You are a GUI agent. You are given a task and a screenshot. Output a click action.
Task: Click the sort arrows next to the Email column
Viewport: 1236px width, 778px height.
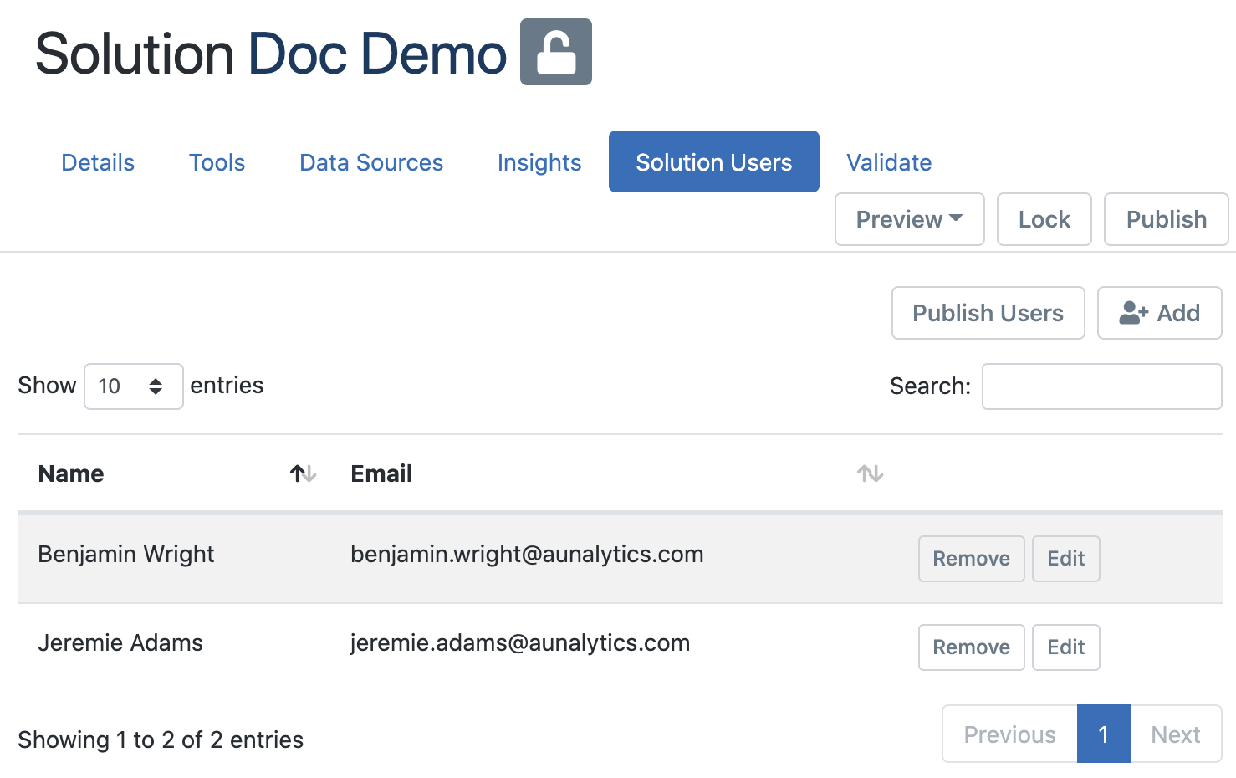pyautogui.click(x=869, y=473)
